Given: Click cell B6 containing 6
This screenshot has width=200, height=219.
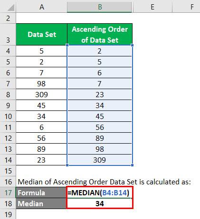Looking at the screenshot, I should point(100,73).
